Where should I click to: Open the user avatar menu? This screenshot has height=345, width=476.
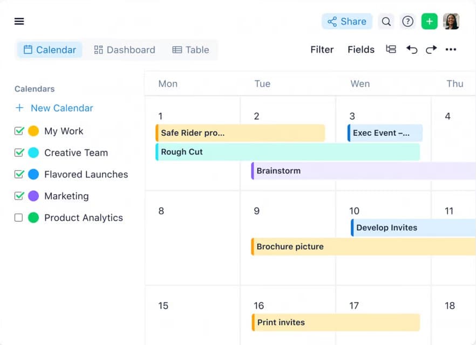point(452,21)
